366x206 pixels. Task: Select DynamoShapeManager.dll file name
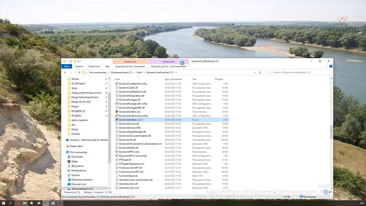point(132,132)
